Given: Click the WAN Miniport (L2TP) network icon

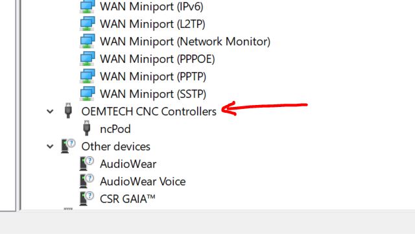Looking at the screenshot, I should click(88, 24).
